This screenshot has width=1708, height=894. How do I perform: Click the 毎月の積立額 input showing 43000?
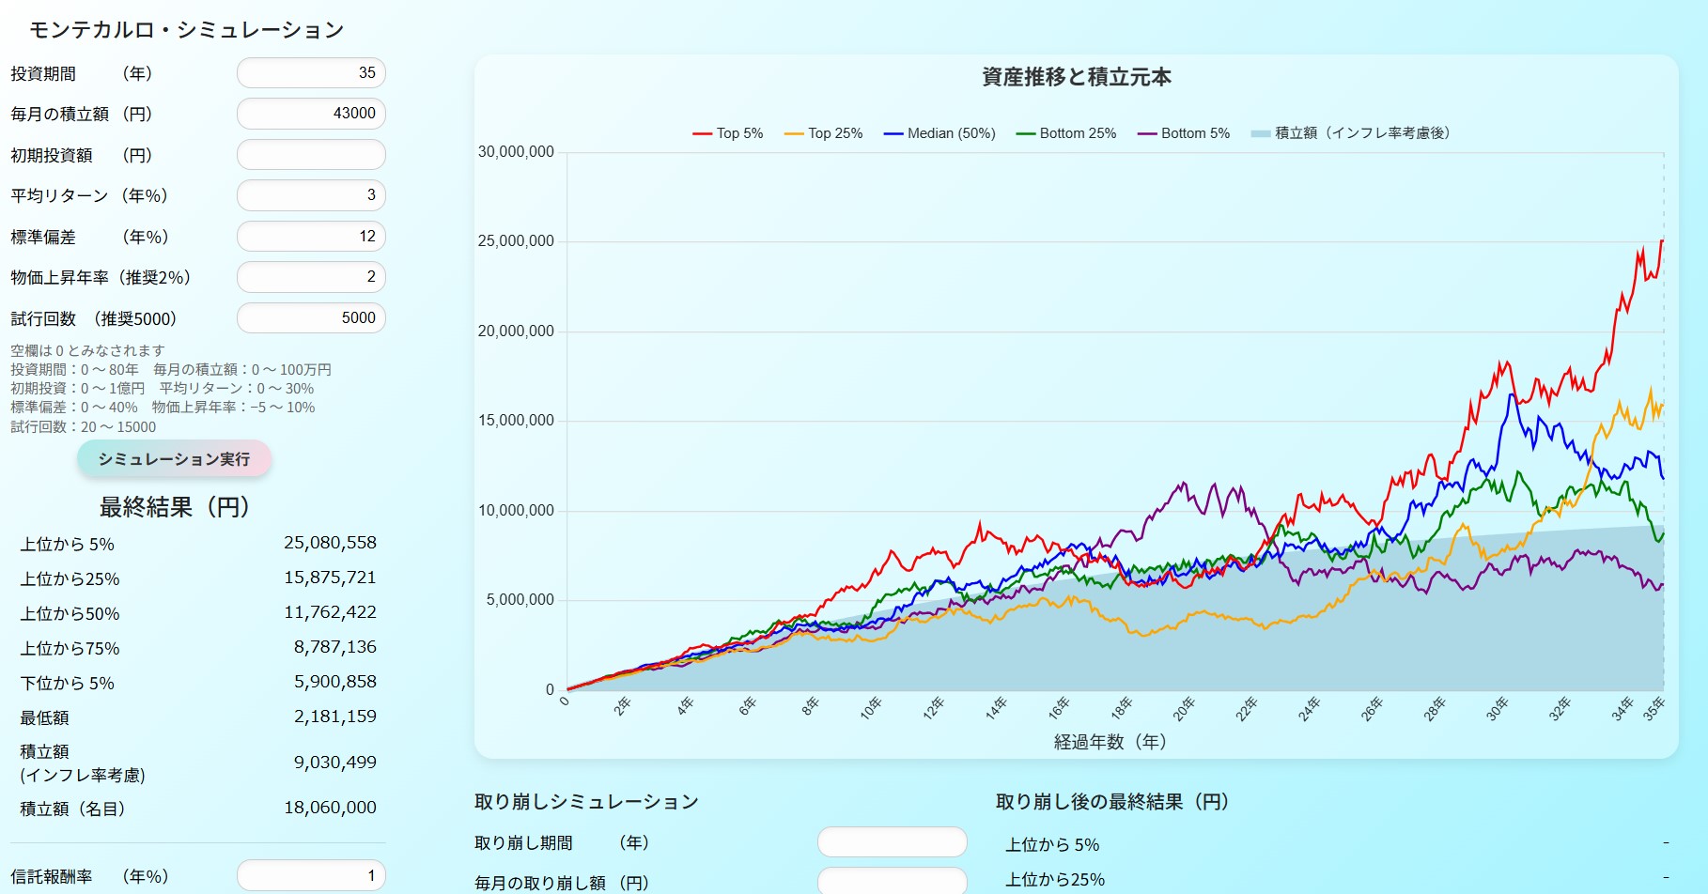[311, 114]
